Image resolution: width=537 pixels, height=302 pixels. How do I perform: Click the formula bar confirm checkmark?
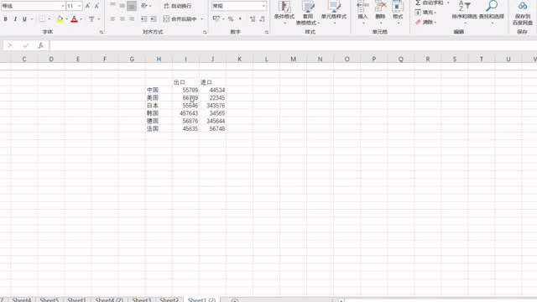[x=26, y=45]
